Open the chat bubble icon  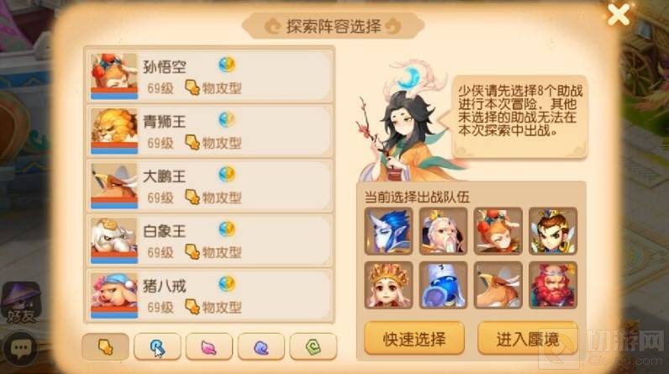(20, 349)
